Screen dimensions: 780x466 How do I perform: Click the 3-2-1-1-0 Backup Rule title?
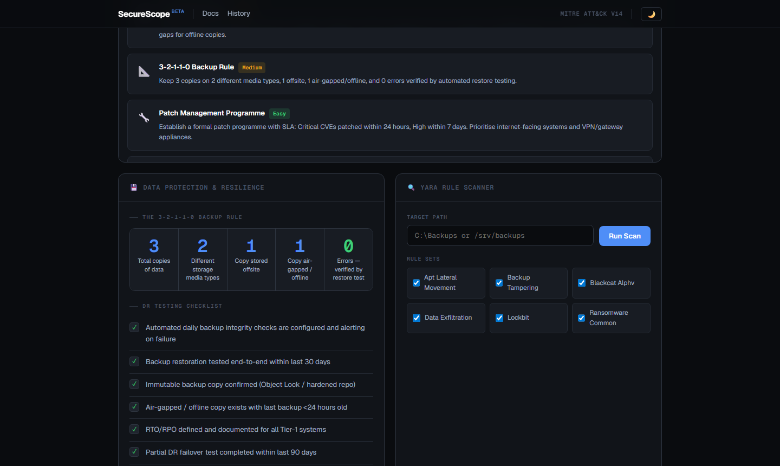coord(197,67)
